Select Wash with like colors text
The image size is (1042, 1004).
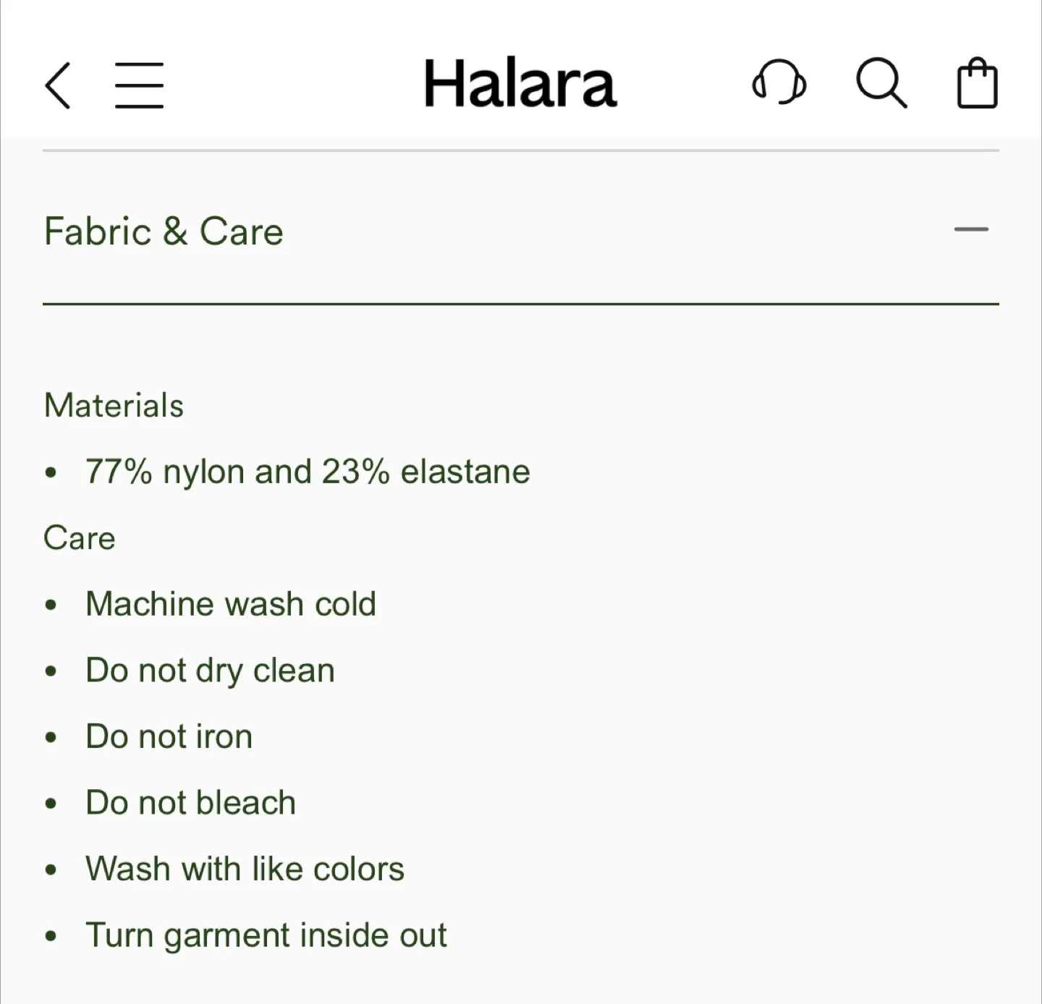click(x=245, y=868)
